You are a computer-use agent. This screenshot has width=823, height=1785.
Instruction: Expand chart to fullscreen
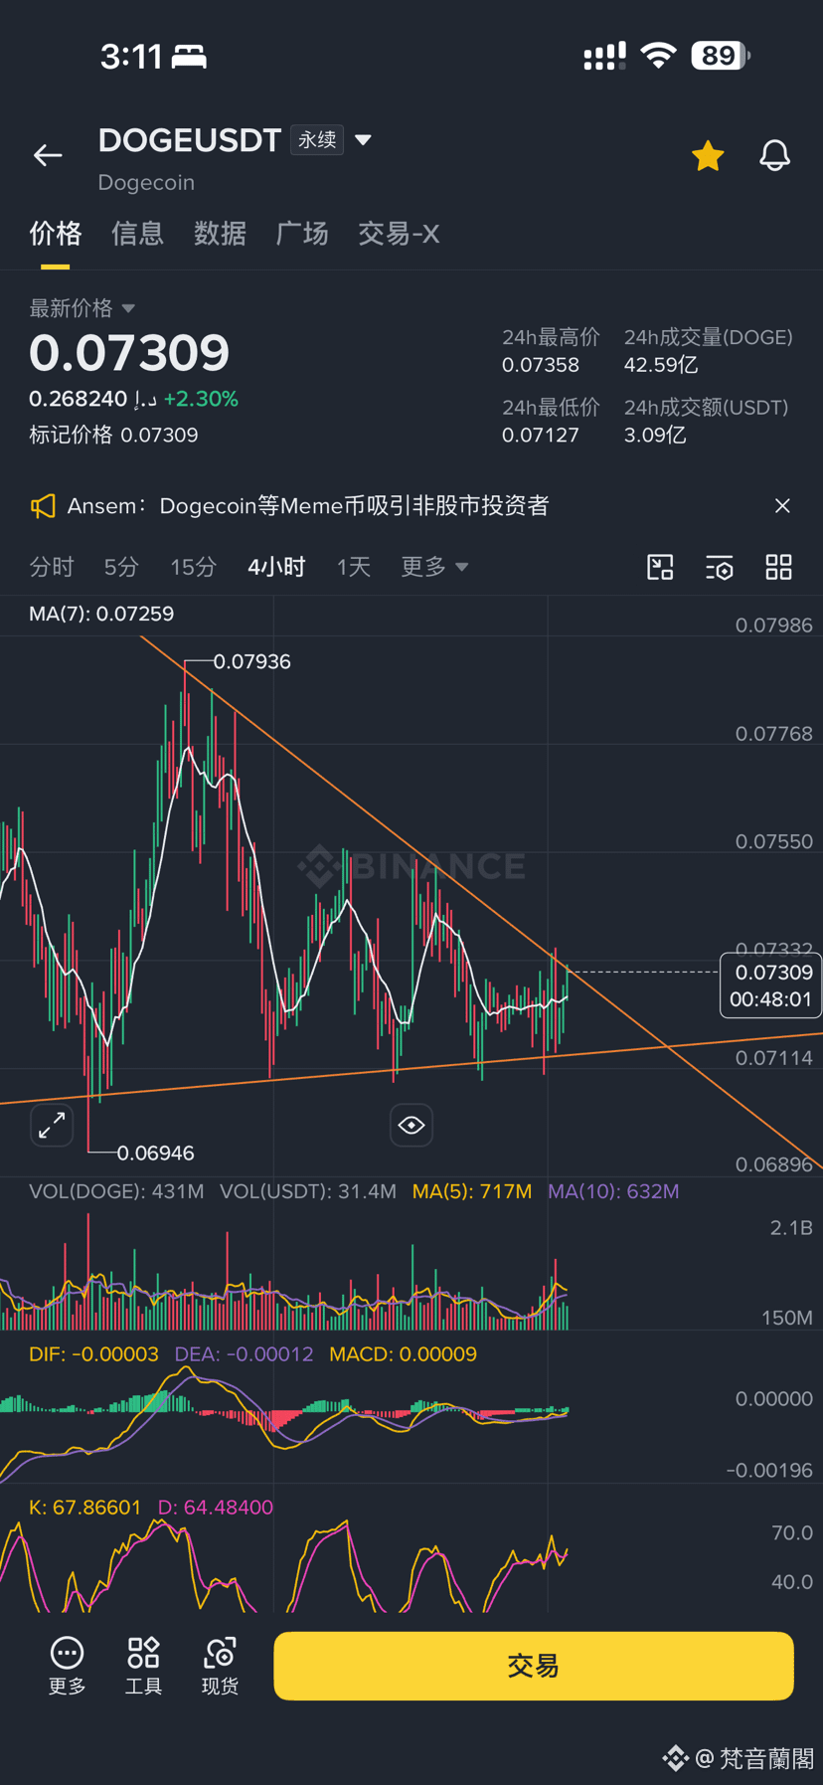point(52,1125)
